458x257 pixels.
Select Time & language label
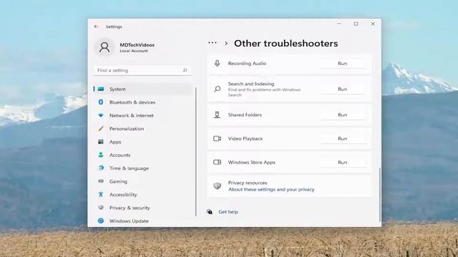point(129,168)
